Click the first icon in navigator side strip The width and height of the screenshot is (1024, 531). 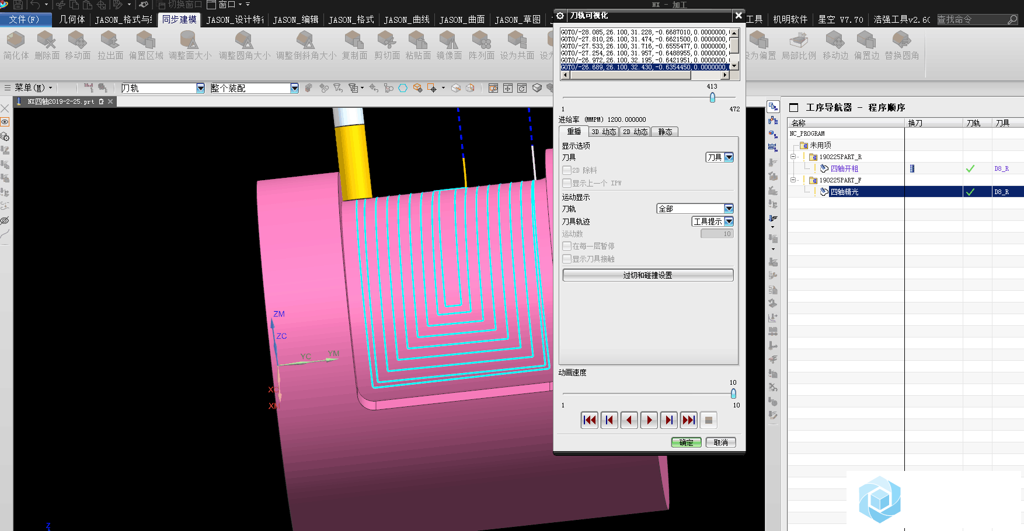coord(773,107)
